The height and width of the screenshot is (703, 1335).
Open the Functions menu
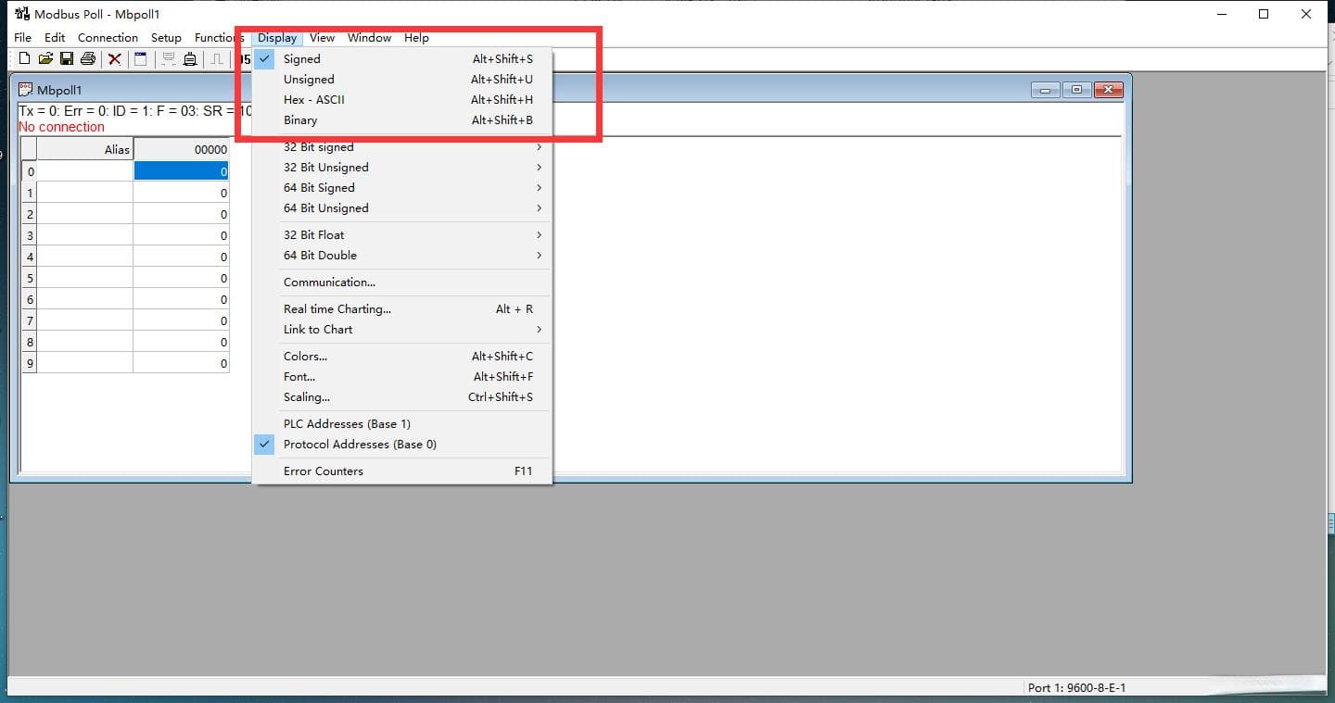219,38
